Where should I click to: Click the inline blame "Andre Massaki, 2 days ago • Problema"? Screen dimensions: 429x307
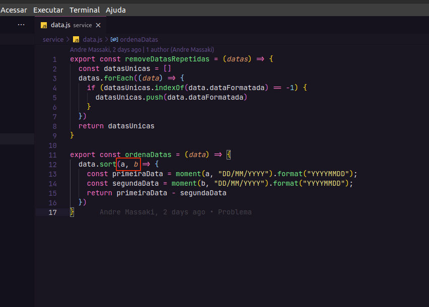tap(176, 212)
